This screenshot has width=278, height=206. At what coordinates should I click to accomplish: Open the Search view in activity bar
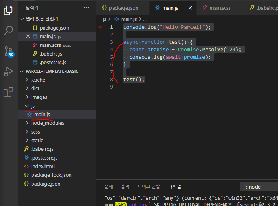coord(8,31)
